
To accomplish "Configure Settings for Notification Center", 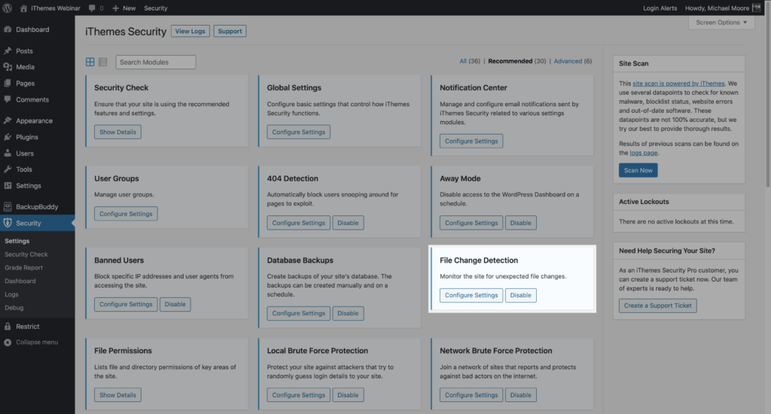I will click(x=471, y=141).
